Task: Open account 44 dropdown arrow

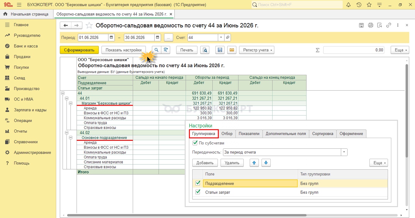Action: (221, 38)
